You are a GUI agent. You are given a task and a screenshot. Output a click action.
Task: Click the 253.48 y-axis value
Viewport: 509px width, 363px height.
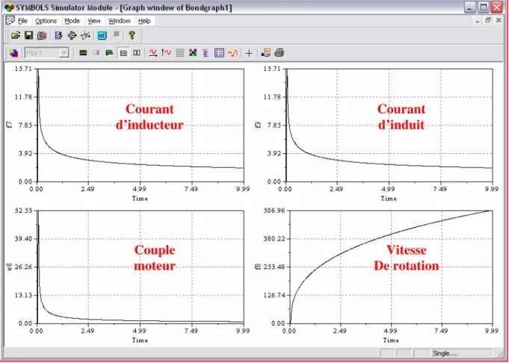coord(274,267)
